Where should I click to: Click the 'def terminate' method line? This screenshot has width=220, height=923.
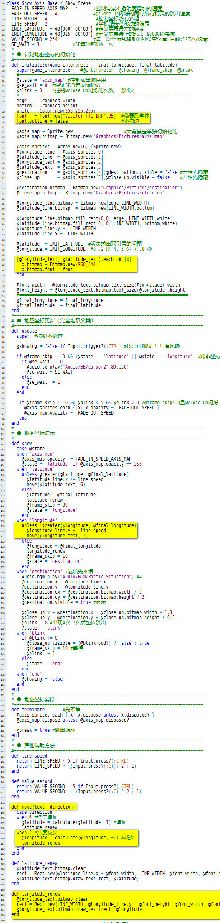pyautogui.click(x=28, y=710)
